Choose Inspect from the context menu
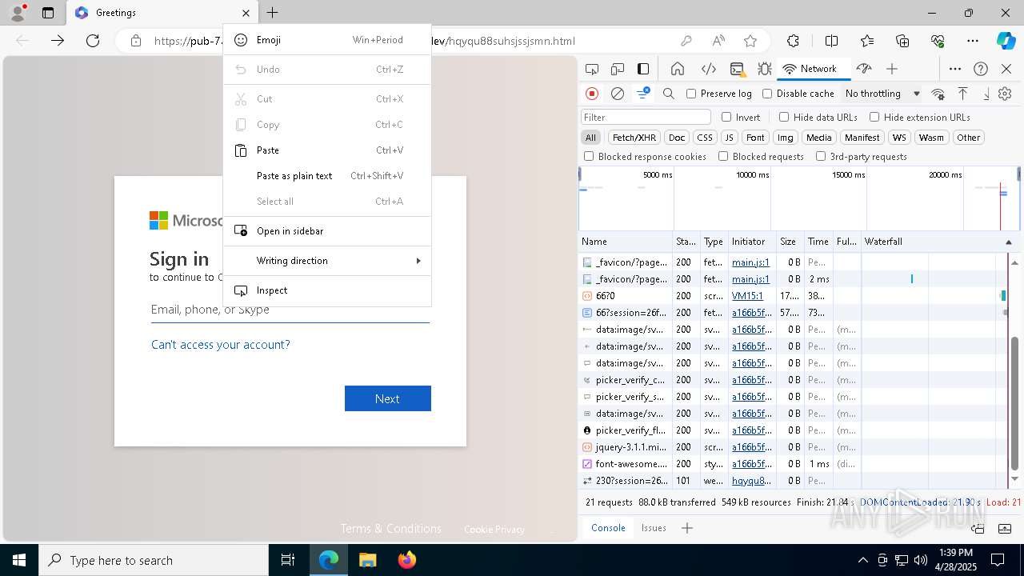Viewport: 1024px width, 576px height. pyautogui.click(x=326, y=290)
